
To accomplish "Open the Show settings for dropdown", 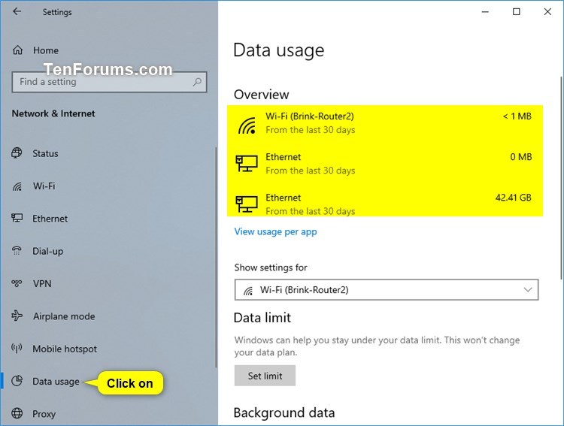I will pos(387,290).
